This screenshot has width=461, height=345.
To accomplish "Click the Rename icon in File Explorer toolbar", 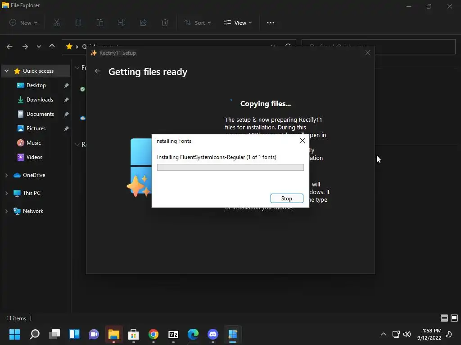I will (122, 22).
